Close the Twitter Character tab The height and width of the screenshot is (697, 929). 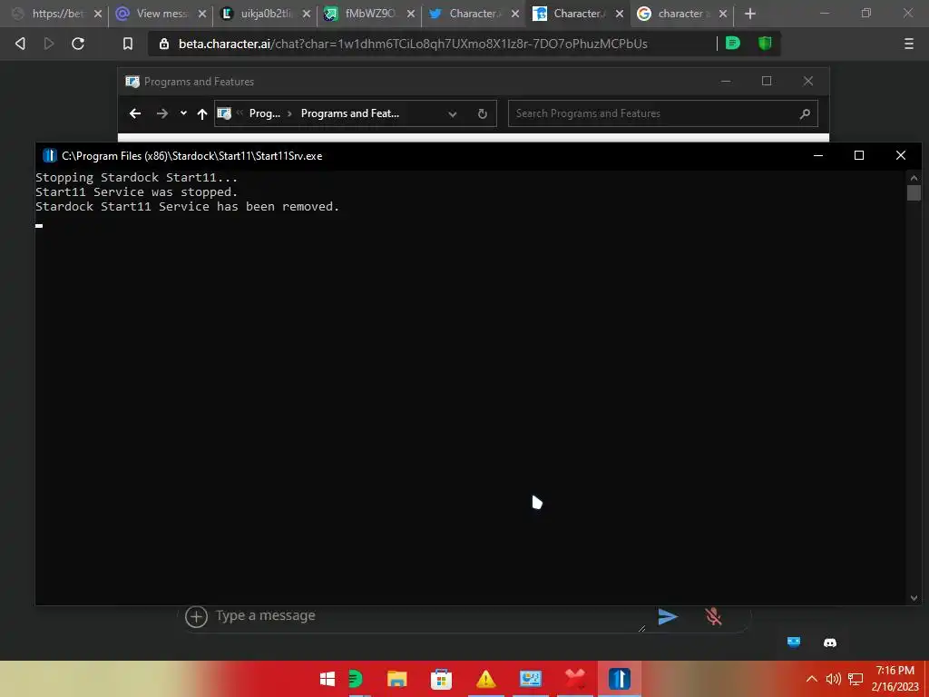(x=515, y=14)
